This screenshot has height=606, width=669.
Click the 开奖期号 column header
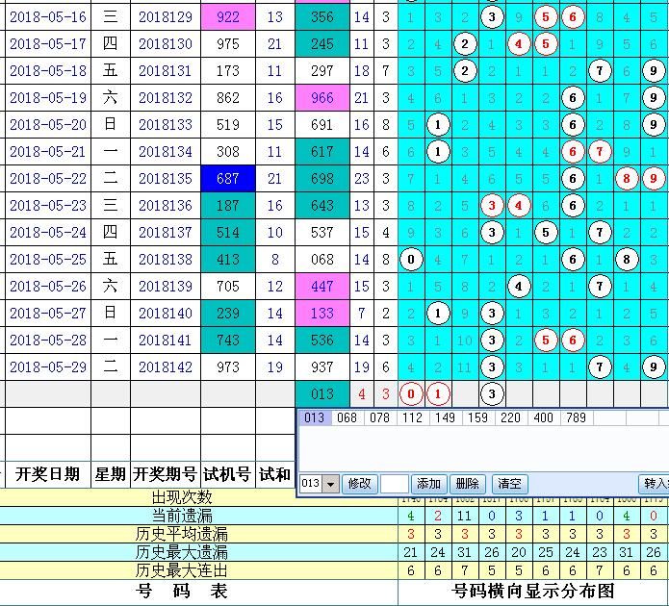165,473
